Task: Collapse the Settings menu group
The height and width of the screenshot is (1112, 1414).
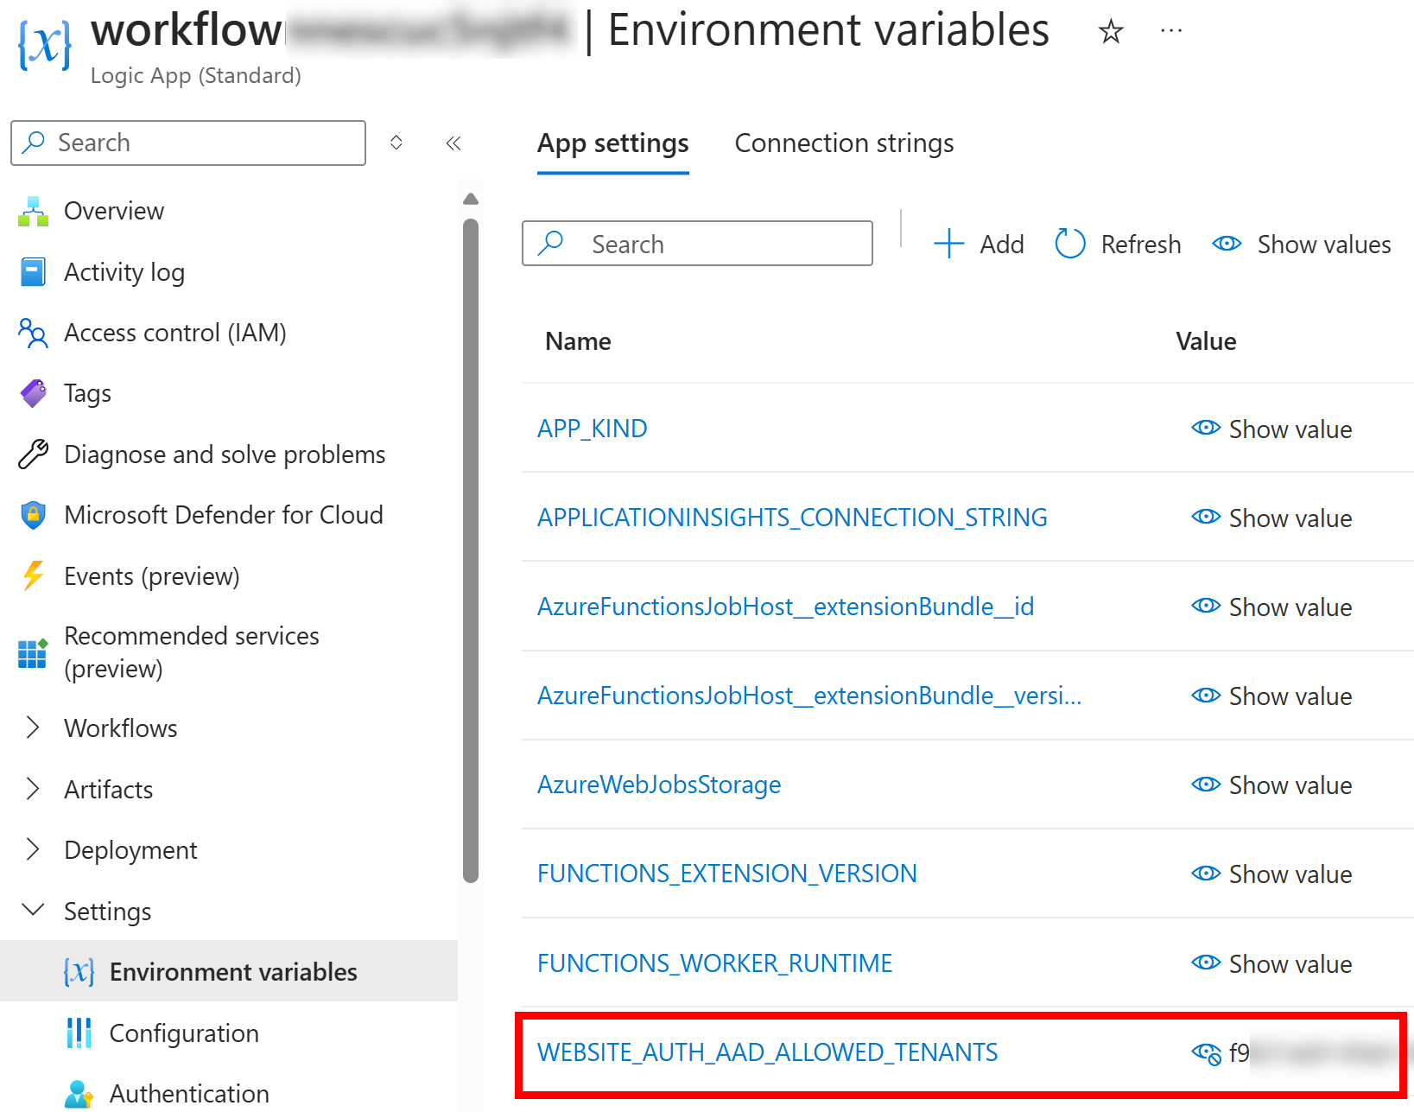Action: point(33,910)
